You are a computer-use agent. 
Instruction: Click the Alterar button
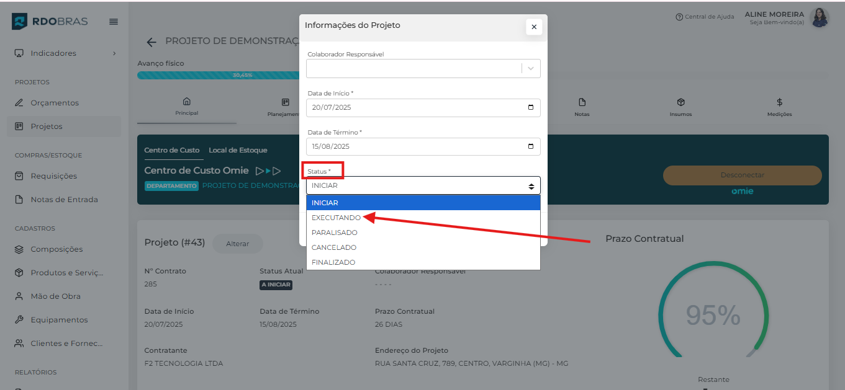coord(237,244)
